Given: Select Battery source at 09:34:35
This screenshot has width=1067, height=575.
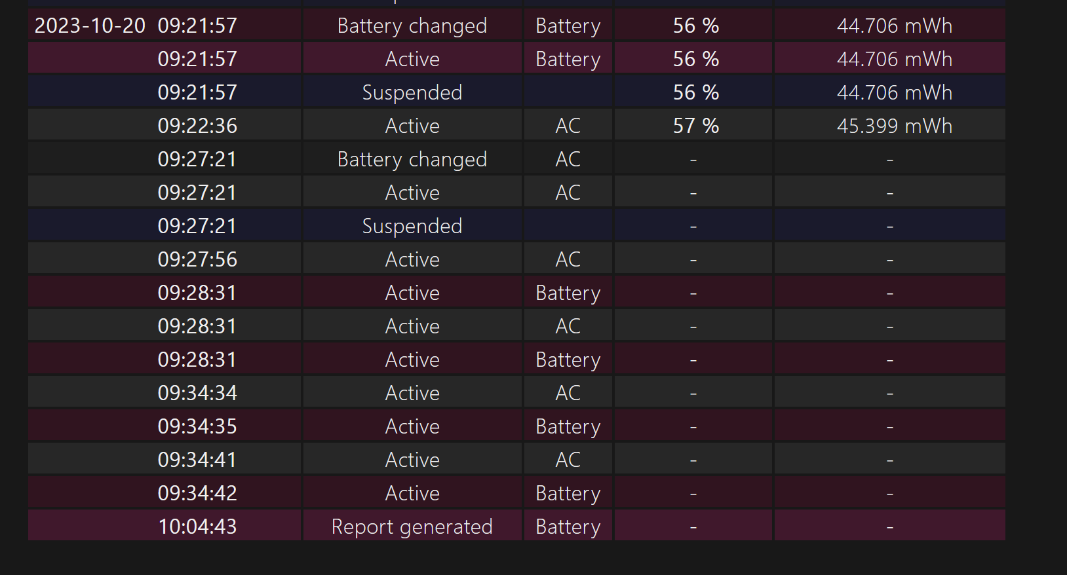Looking at the screenshot, I should tap(568, 426).
